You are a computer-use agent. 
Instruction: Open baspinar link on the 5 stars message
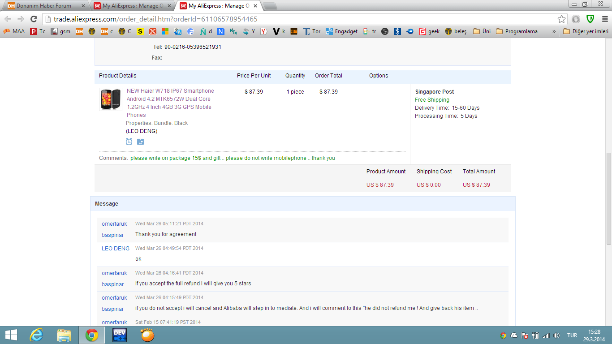tap(113, 284)
